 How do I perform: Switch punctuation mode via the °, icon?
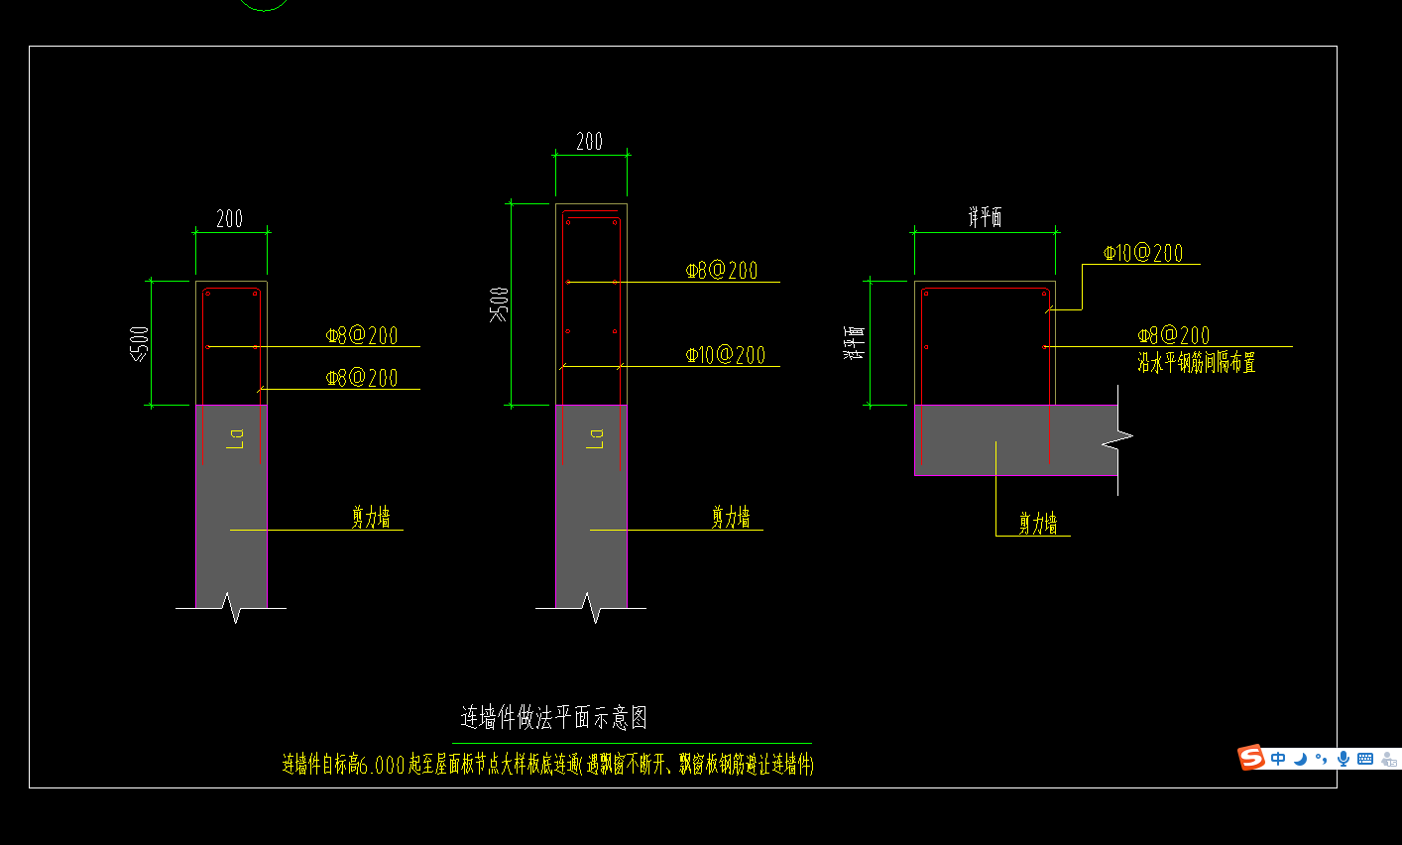click(1321, 759)
